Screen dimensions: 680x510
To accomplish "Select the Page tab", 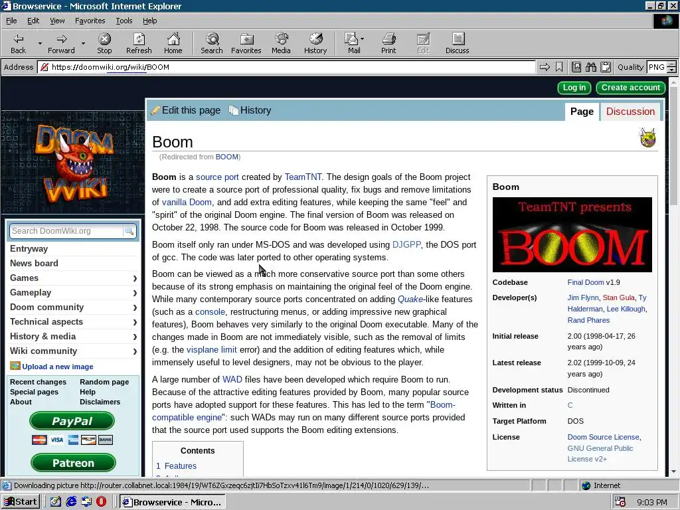I will tap(582, 112).
